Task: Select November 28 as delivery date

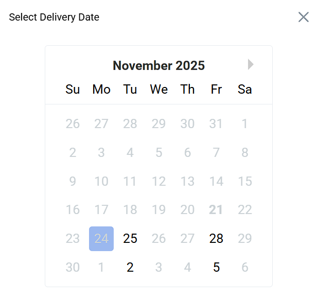Action: point(216,239)
